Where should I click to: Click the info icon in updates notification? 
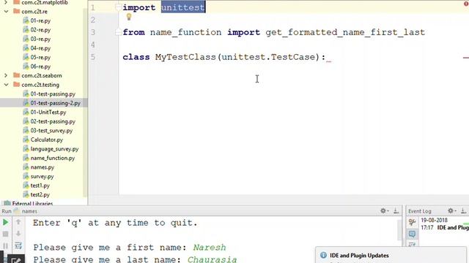[x=323, y=255]
